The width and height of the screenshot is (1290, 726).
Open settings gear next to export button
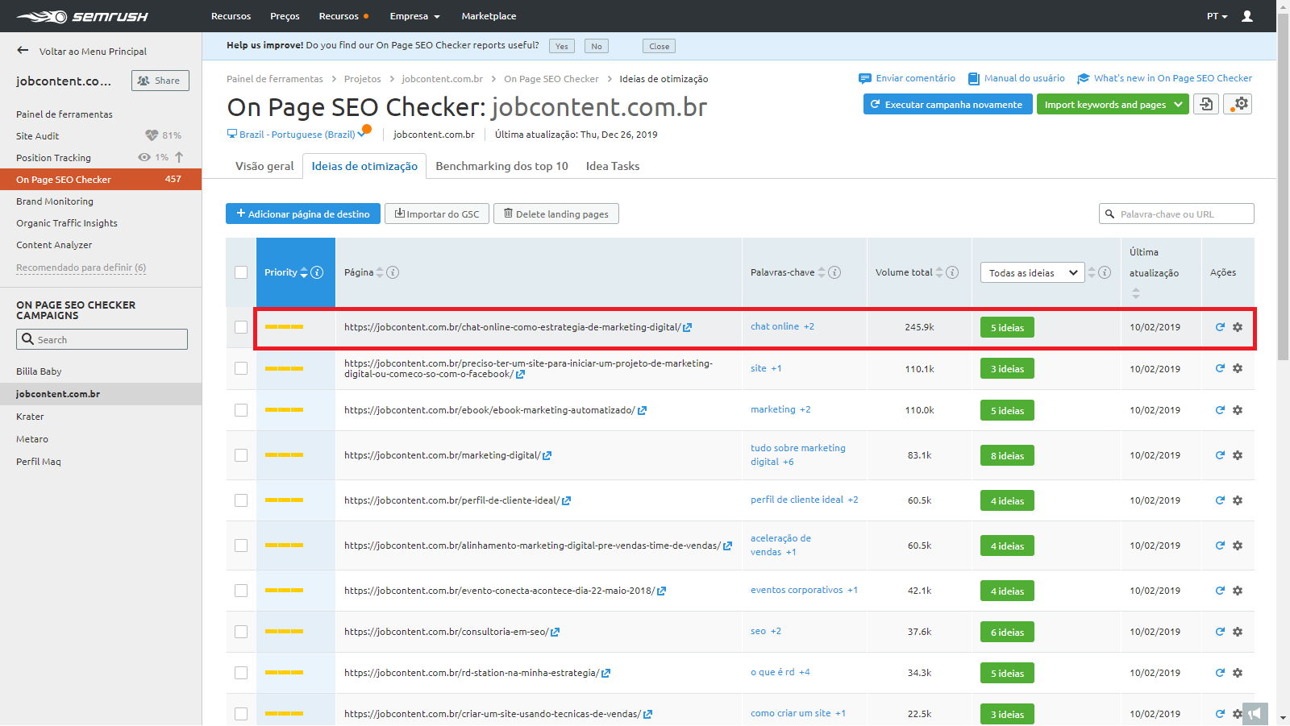tap(1238, 104)
